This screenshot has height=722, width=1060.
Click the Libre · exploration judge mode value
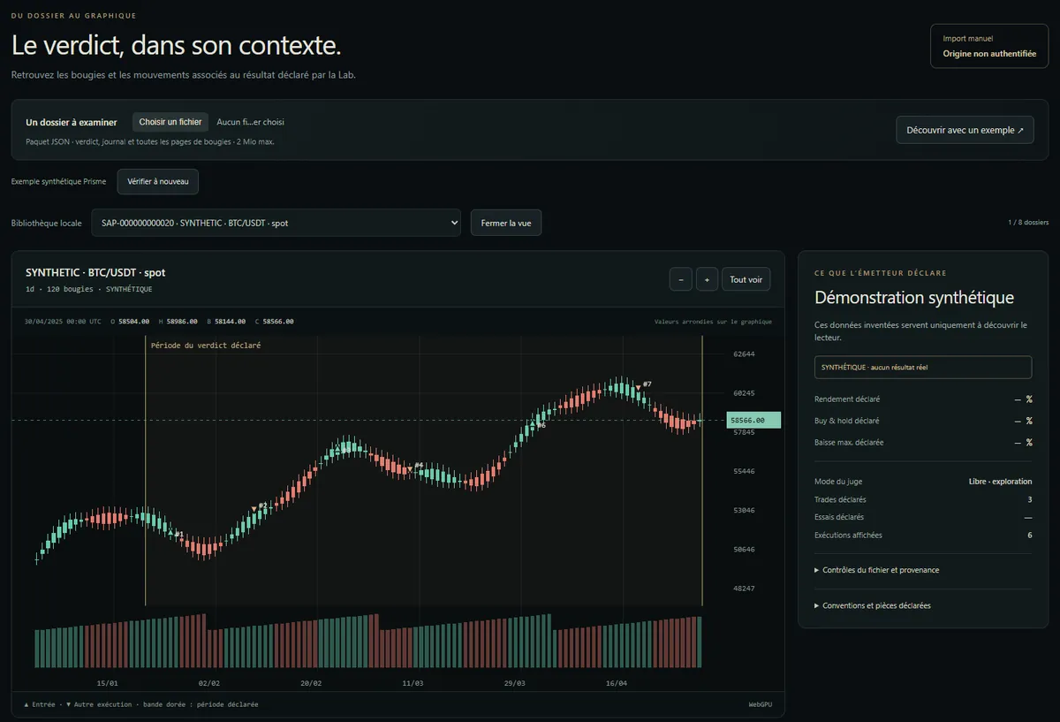coord(1000,482)
